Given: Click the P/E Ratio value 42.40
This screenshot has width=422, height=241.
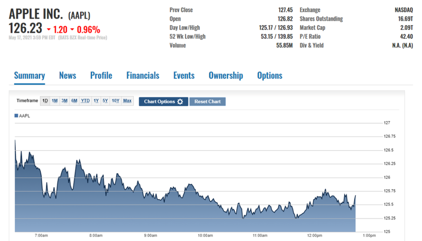Looking at the screenshot, I should pos(407,36).
